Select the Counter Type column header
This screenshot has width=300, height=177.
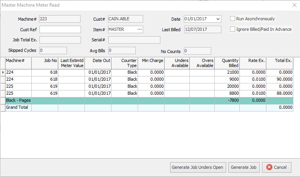pos(124,63)
